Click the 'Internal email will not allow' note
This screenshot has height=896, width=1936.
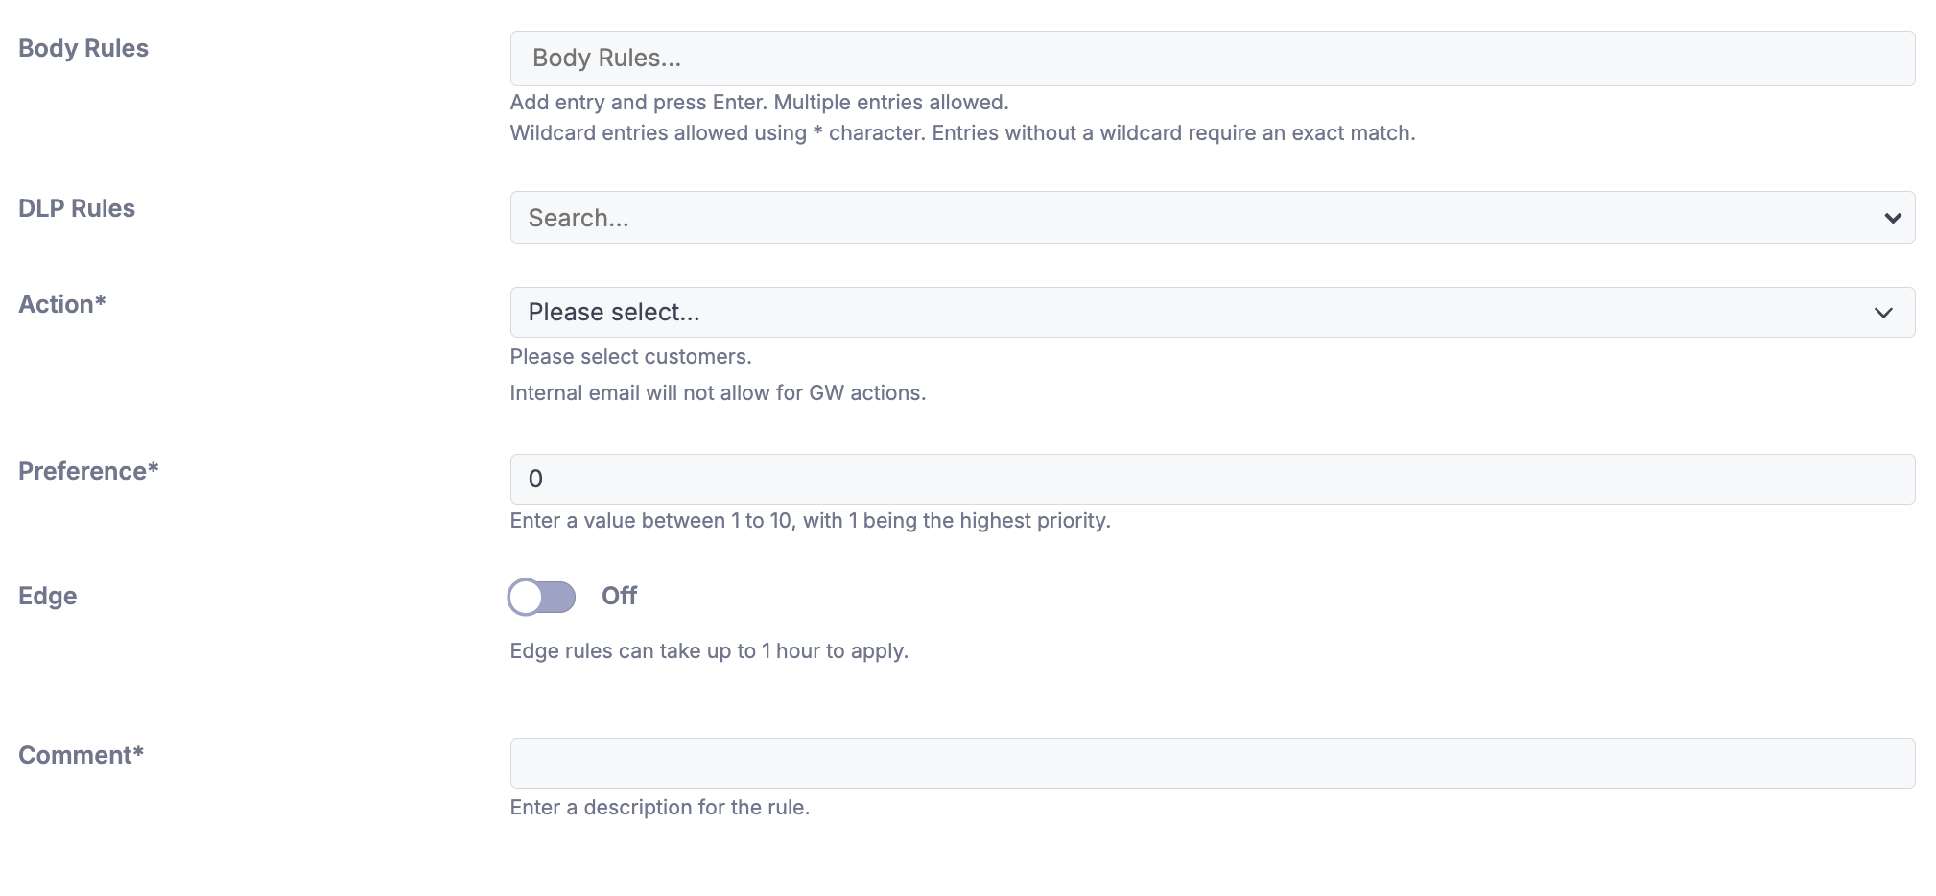(717, 393)
